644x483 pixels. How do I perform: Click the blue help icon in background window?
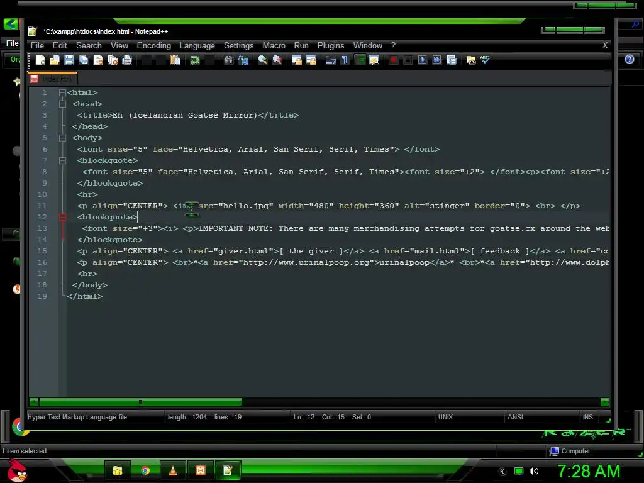point(629,60)
